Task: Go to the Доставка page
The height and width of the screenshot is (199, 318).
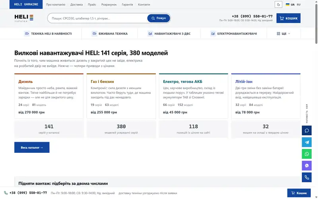Action: point(76,4)
